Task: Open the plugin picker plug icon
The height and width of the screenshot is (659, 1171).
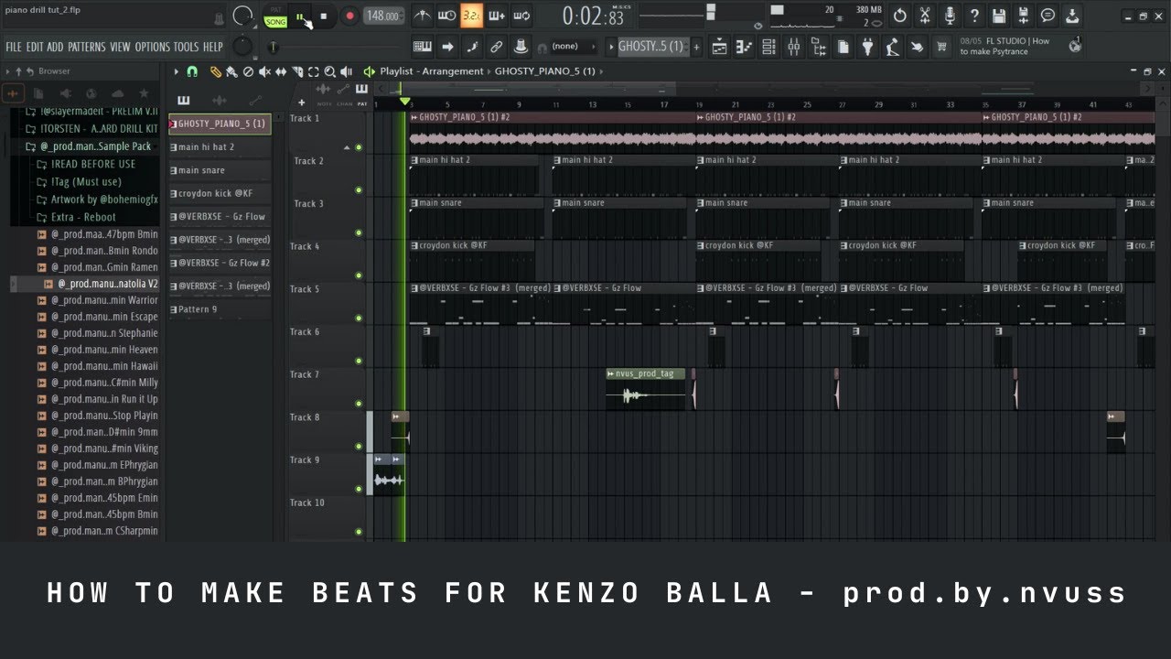Action: pyautogui.click(x=867, y=47)
